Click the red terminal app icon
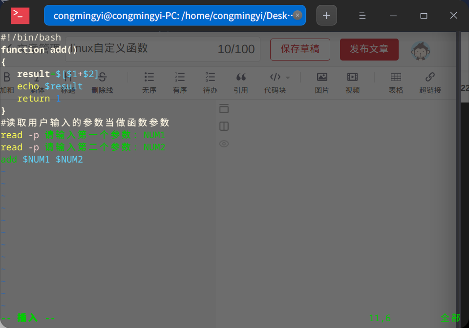 [x=20, y=16]
